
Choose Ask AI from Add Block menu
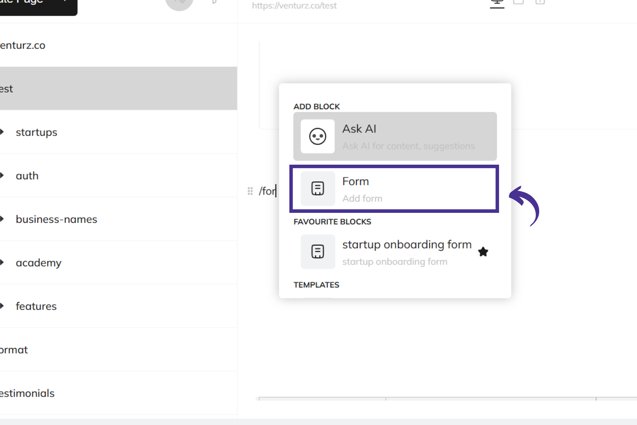[x=395, y=136]
